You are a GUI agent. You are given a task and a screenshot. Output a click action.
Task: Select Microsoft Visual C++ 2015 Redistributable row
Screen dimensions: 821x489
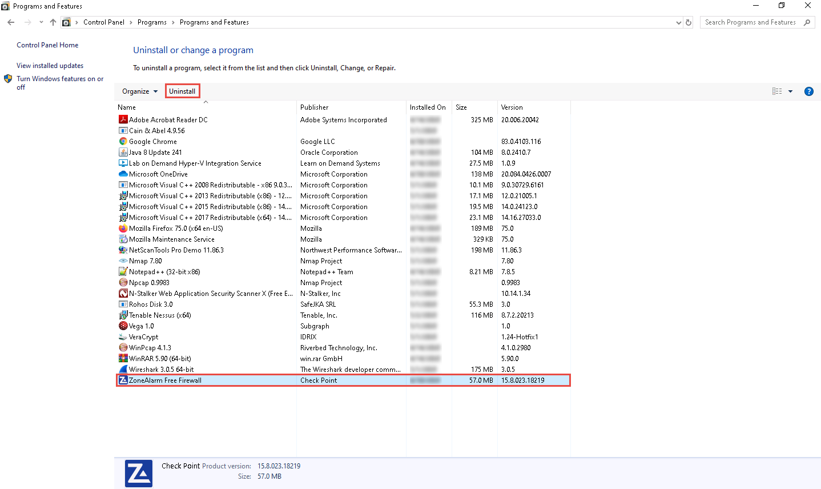pos(343,206)
